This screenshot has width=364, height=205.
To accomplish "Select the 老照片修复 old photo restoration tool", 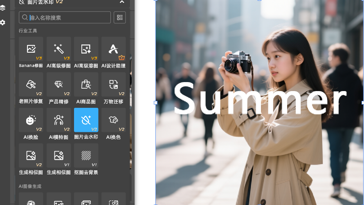I will pos(31,85).
